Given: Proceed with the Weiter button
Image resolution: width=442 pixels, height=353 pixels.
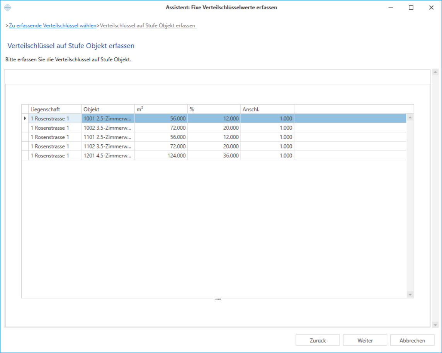Looking at the screenshot, I should (365, 340).
